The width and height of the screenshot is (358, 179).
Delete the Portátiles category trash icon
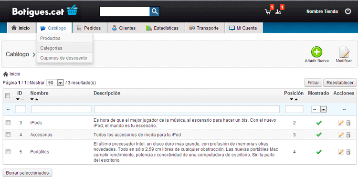pyautogui.click(x=348, y=152)
